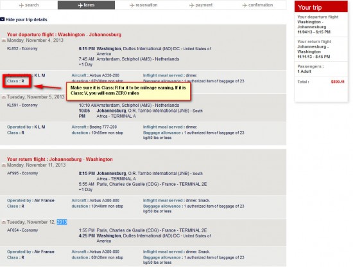Click the Aircraft Boeing 777-200 text
This screenshot has height=267, width=353.
94,127
